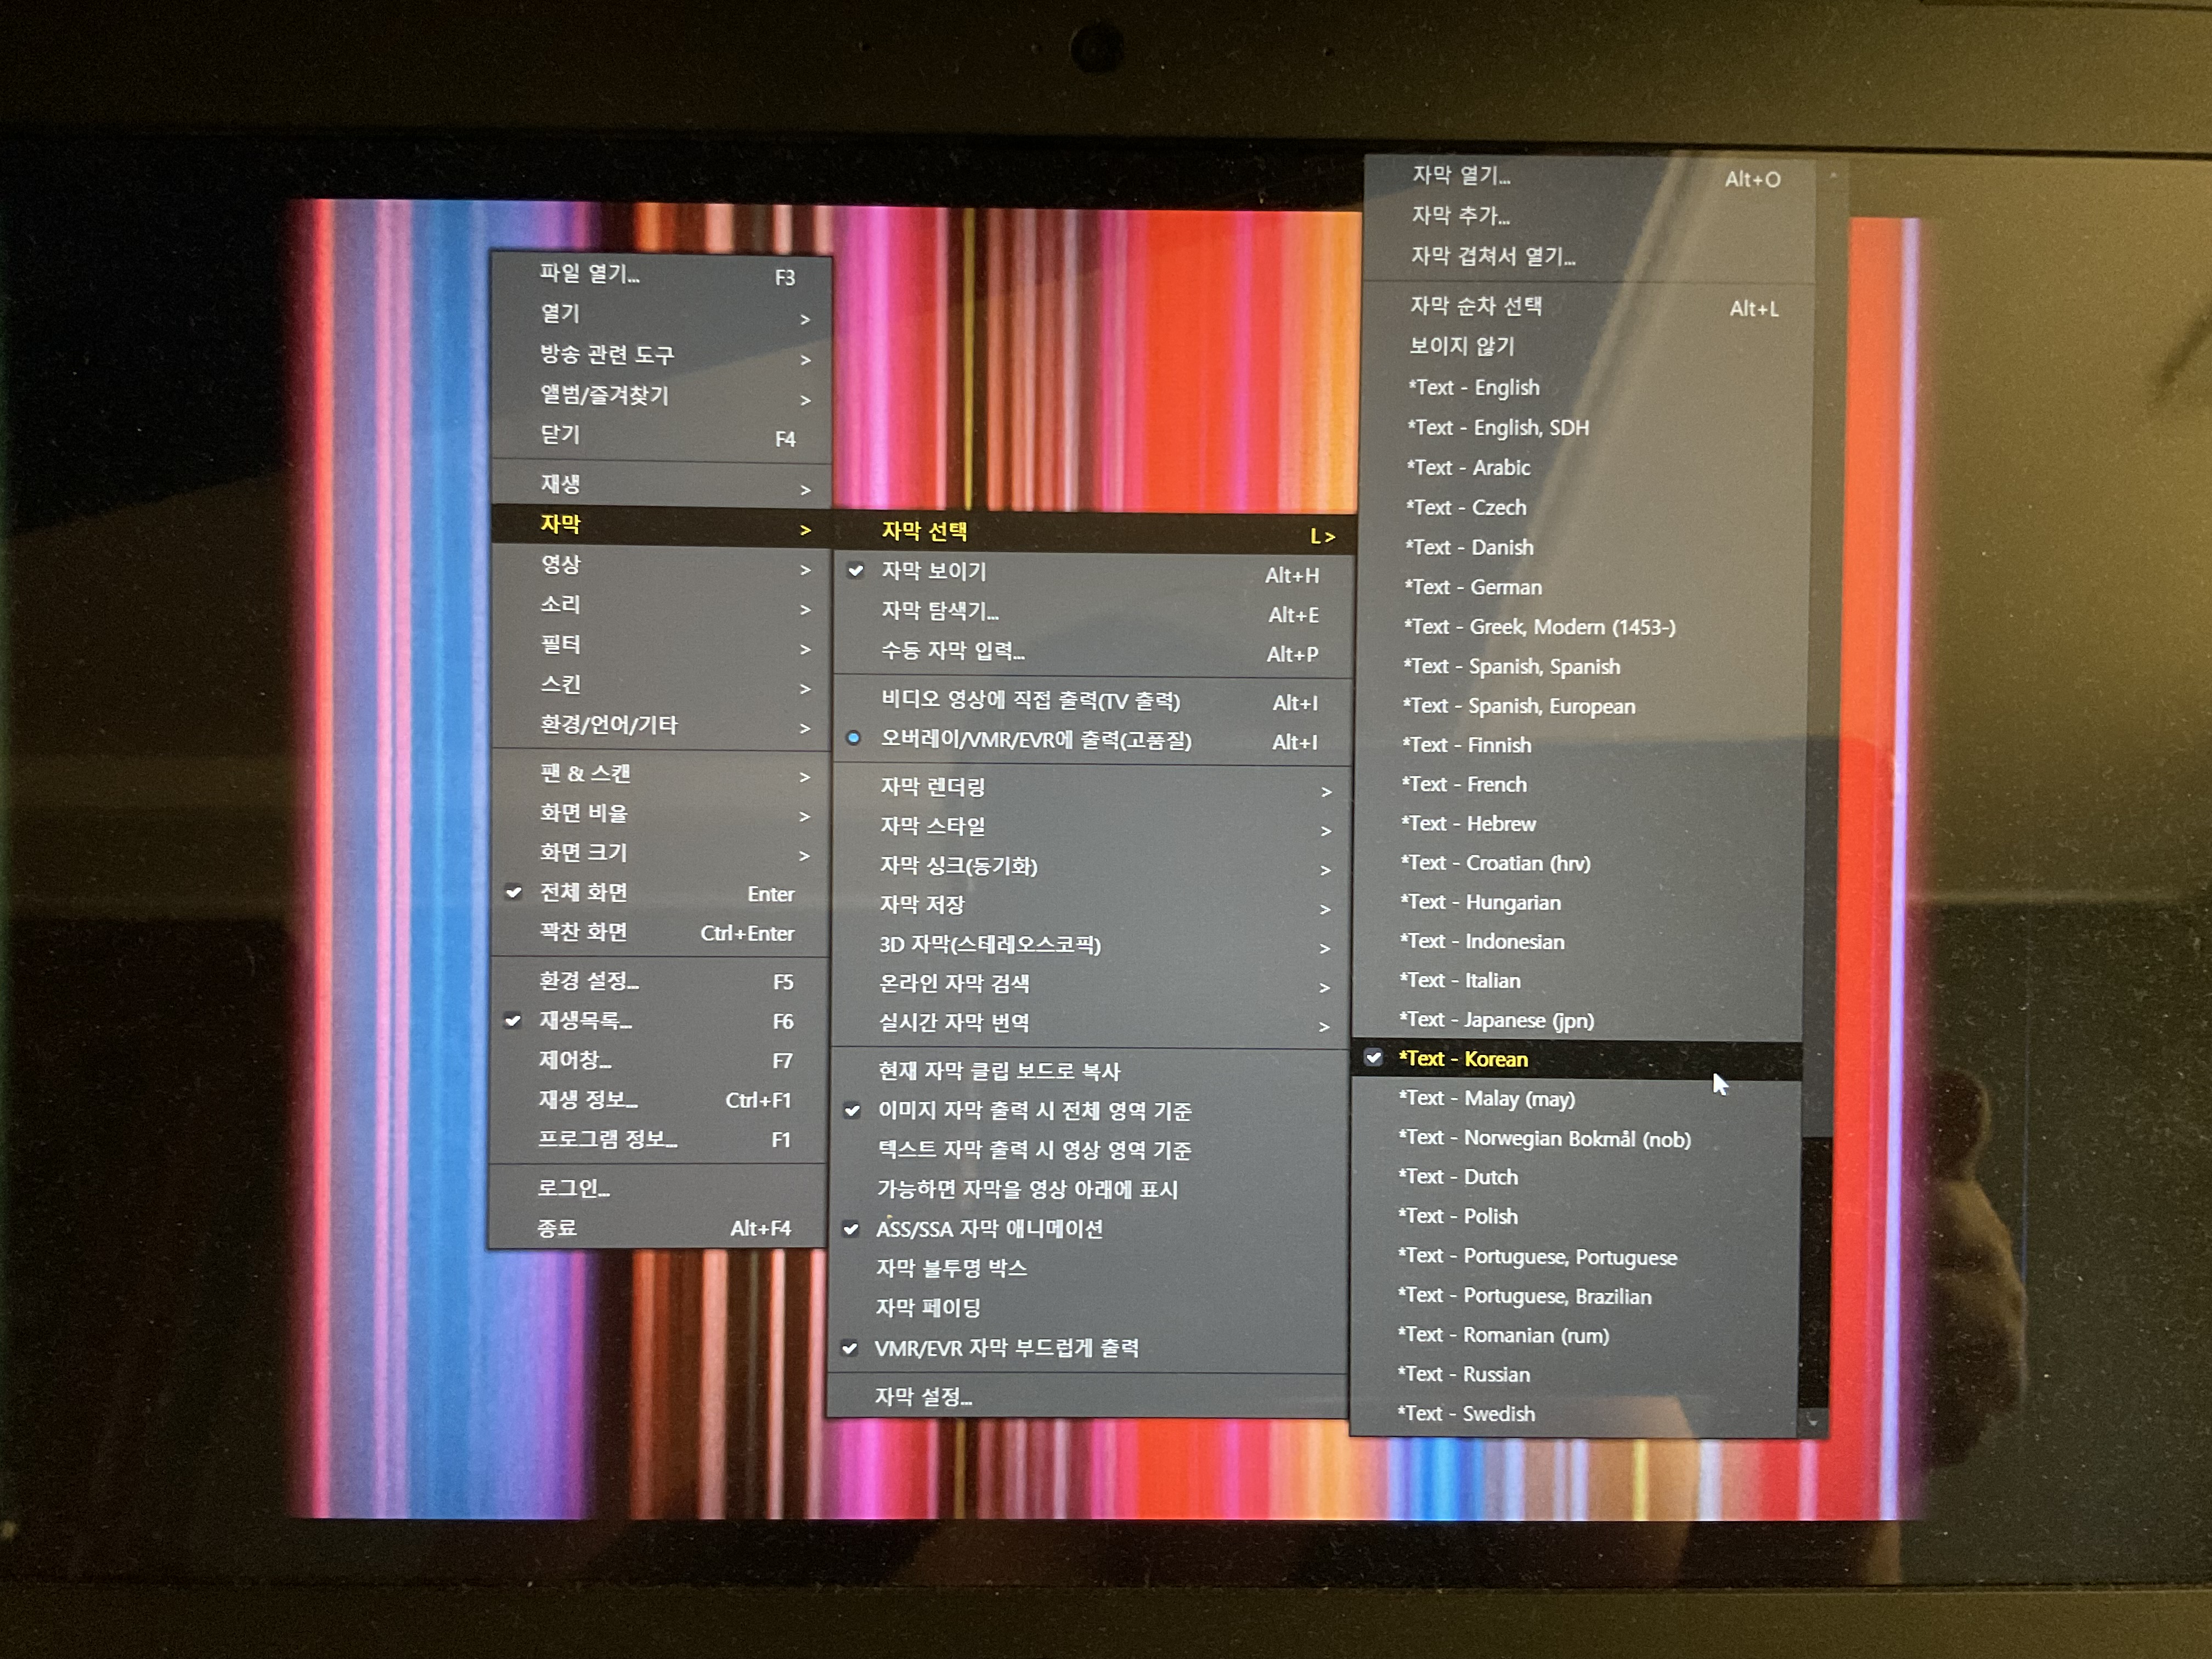Select *Text - English subtitle track
2212x1659 pixels.
[x=1588, y=388]
